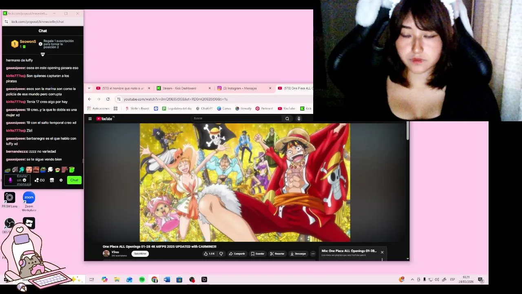This screenshot has width=522, height=294.
Task: Click the YouTube logo home link
Action: [104, 119]
